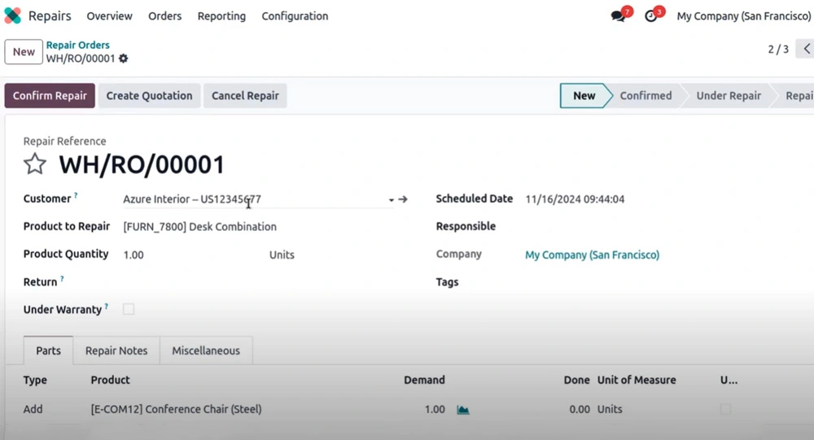Sort by the Unit of Measure column header
This screenshot has height=440, width=814.
[637, 380]
